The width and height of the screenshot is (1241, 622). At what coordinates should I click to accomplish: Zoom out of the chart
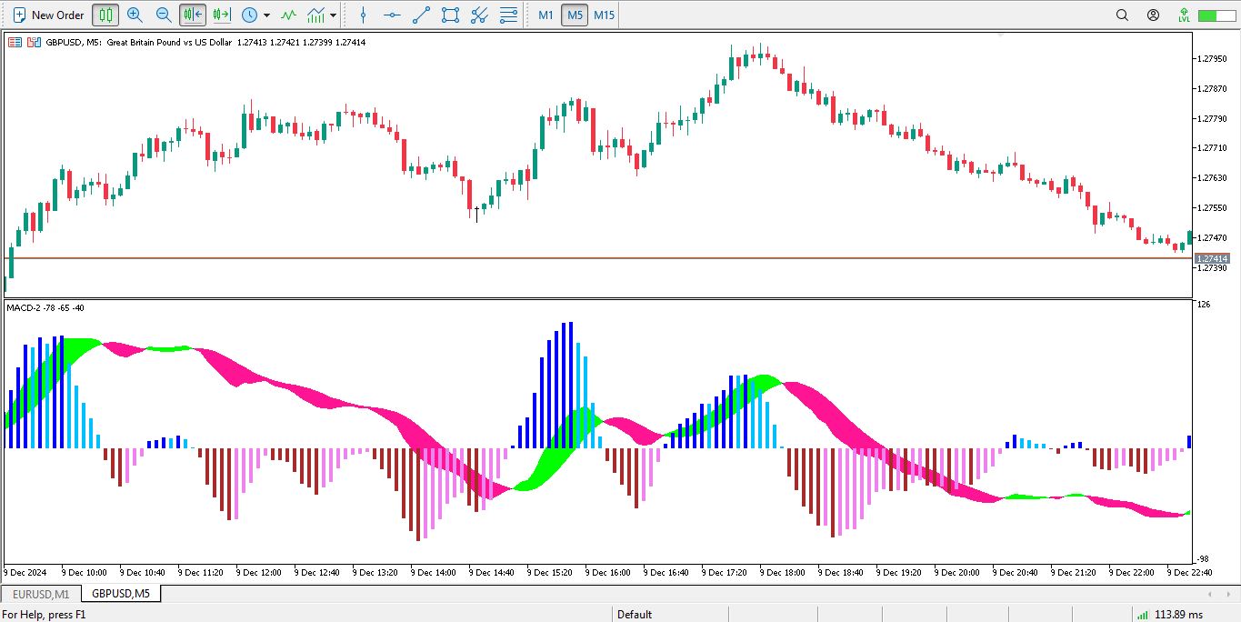(x=164, y=15)
